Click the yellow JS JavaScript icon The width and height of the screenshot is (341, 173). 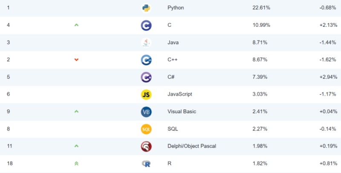(146, 95)
